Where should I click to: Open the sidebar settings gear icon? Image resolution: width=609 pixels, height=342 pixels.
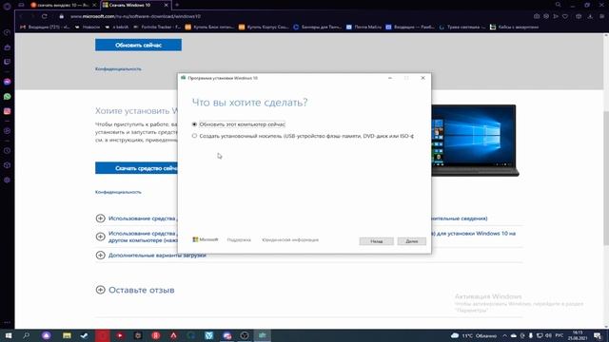pos(7,180)
